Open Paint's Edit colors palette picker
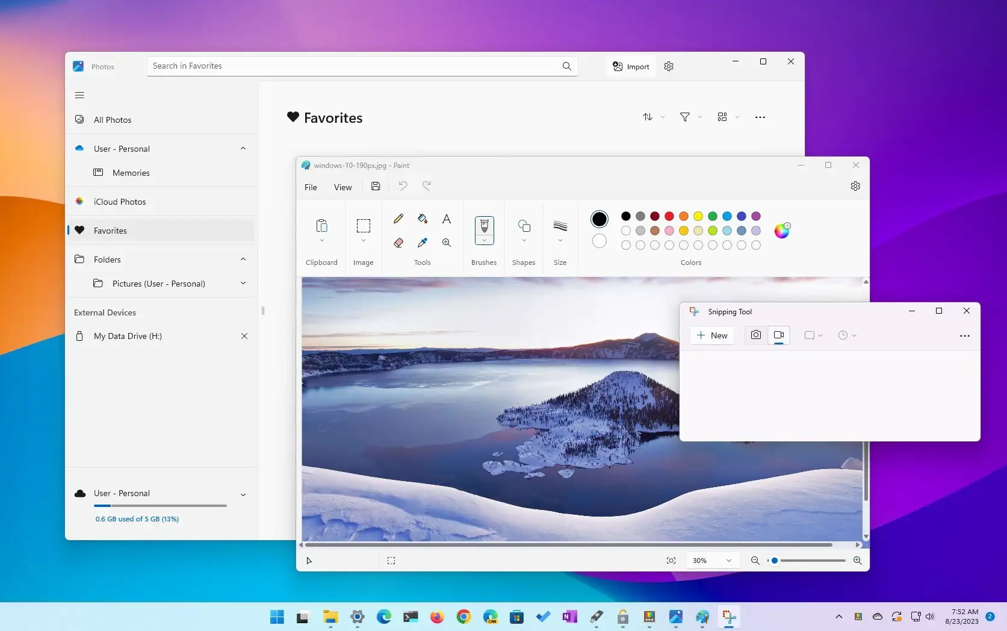This screenshot has height=631, width=1007. 782,230
